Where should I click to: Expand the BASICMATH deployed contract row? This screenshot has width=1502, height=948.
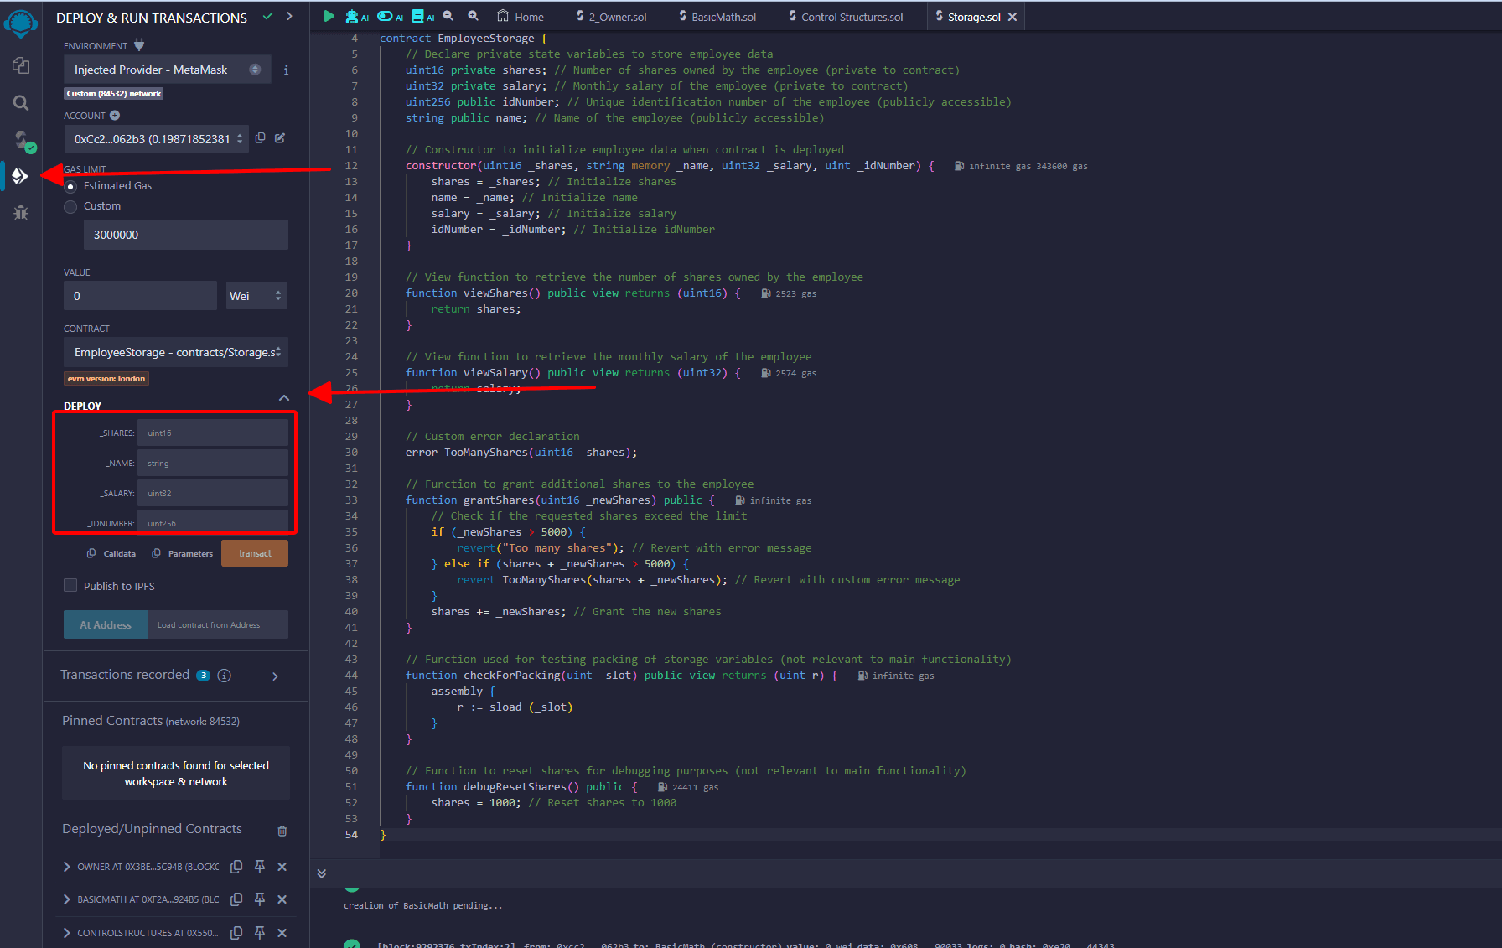tap(66, 899)
